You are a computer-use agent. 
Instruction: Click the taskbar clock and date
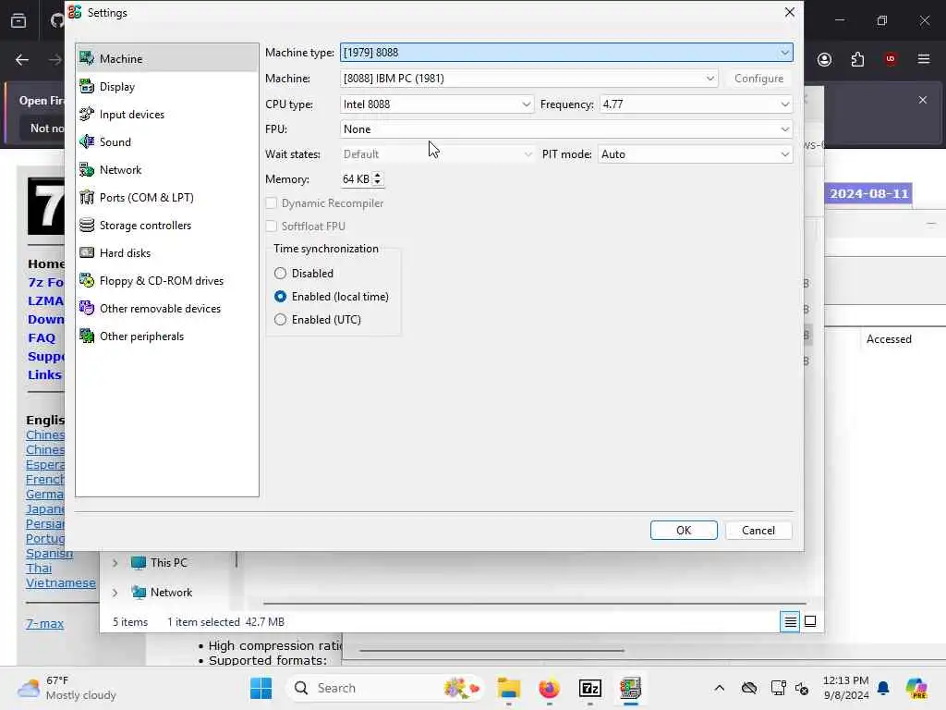[x=846, y=688]
